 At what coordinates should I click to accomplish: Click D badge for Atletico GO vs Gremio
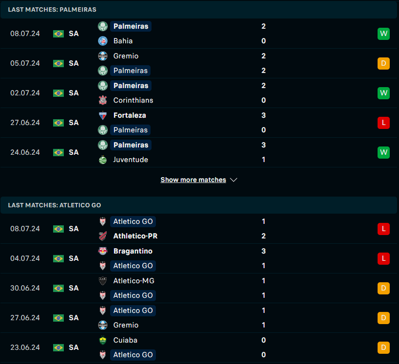click(383, 318)
